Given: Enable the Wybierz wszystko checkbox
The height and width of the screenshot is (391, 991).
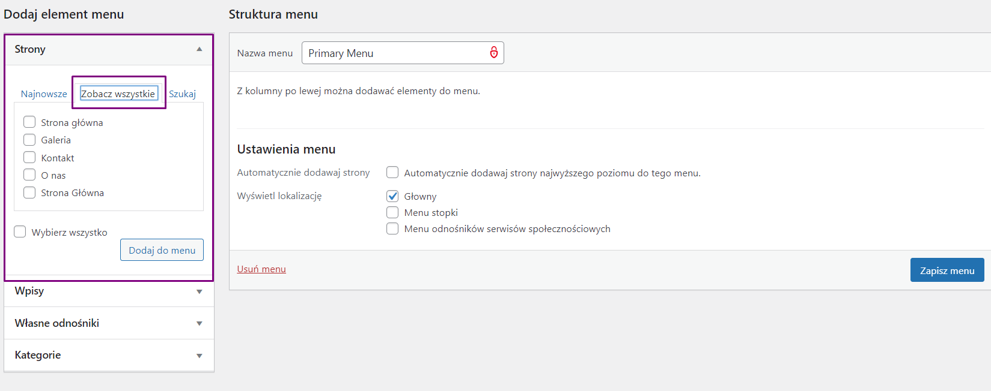Looking at the screenshot, I should pyautogui.click(x=20, y=232).
